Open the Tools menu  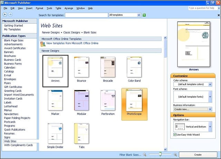tap(49, 8)
